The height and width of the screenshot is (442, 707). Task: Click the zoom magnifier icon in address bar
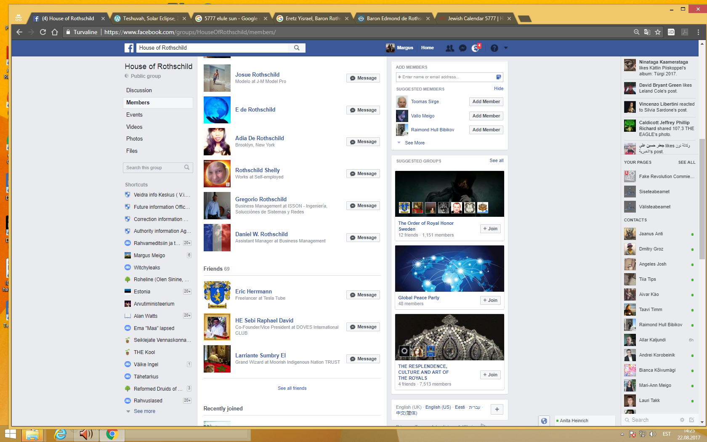point(637,32)
